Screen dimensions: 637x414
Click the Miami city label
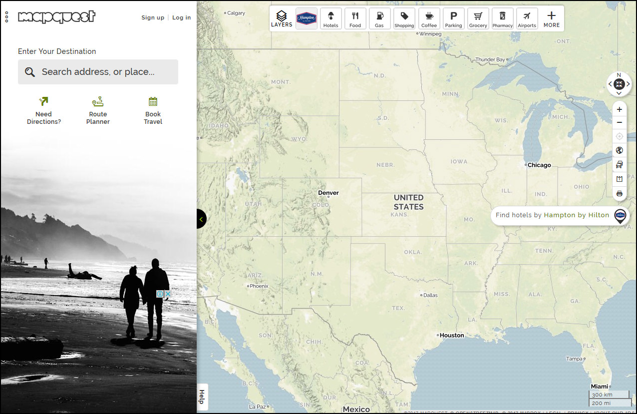(x=600, y=387)
